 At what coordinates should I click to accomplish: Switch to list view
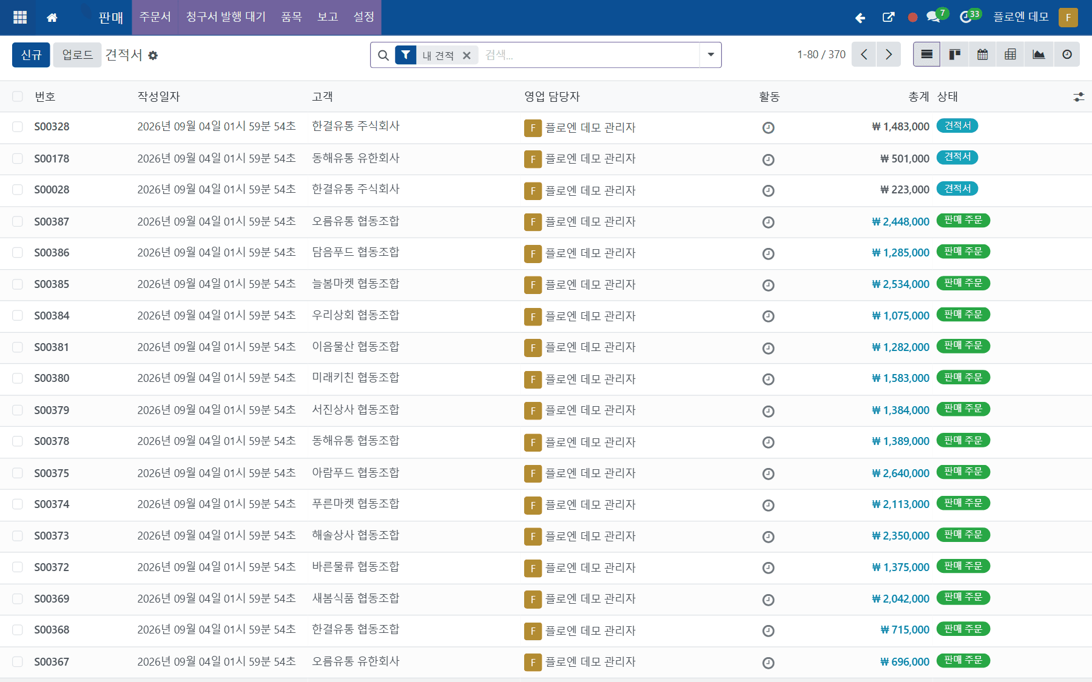[x=926, y=55]
